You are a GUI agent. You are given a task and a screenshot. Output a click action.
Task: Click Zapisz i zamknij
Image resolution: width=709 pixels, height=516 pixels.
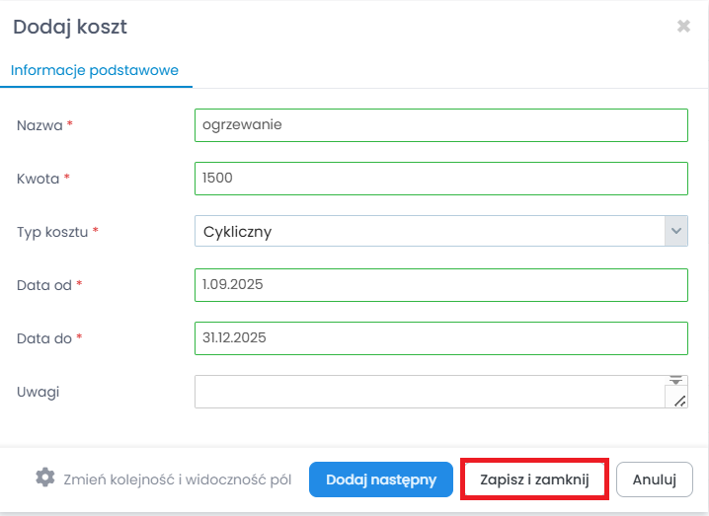coord(534,479)
